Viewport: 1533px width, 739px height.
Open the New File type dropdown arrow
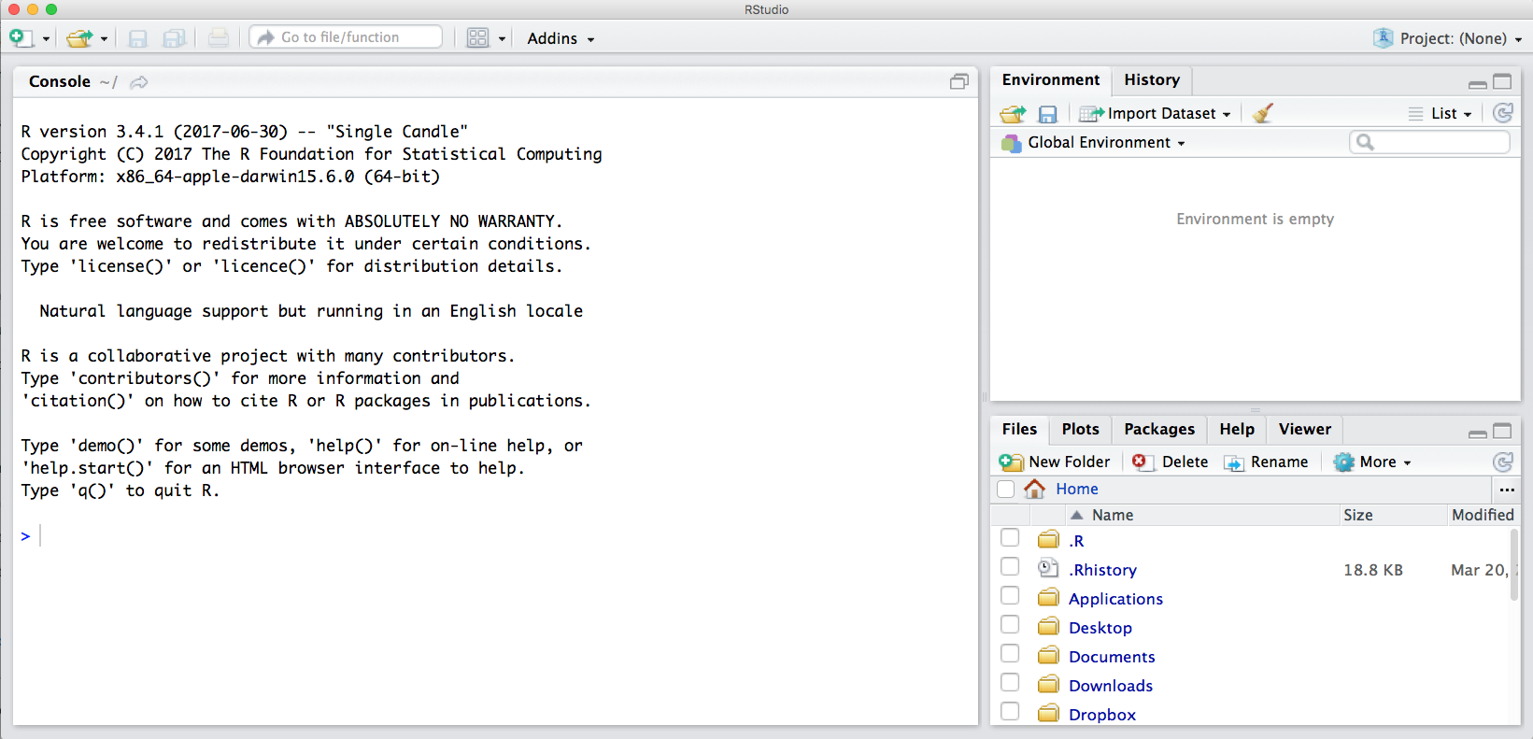[46, 39]
